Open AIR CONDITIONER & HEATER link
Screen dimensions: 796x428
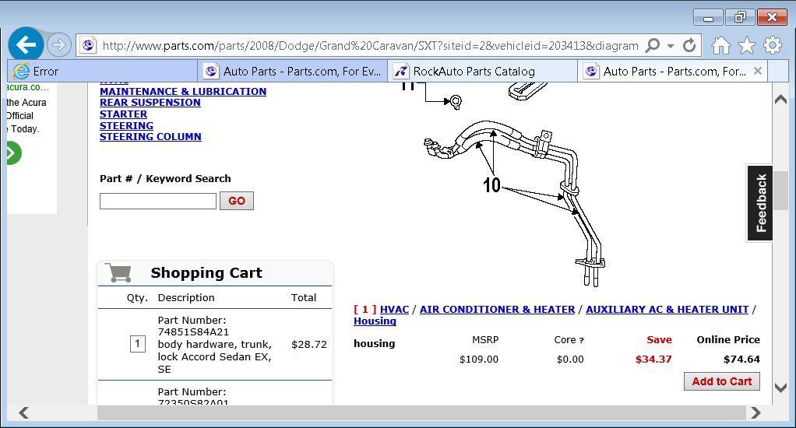(x=498, y=310)
